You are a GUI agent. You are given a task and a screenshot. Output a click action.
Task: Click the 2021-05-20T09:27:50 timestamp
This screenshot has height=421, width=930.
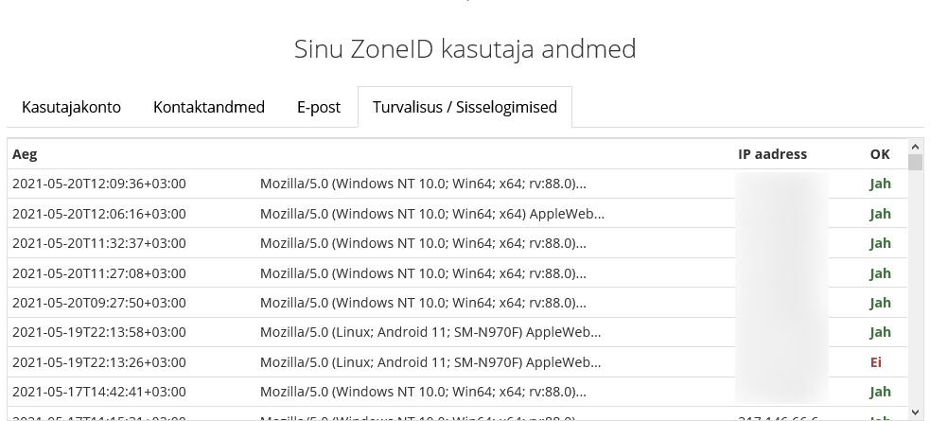(99, 303)
